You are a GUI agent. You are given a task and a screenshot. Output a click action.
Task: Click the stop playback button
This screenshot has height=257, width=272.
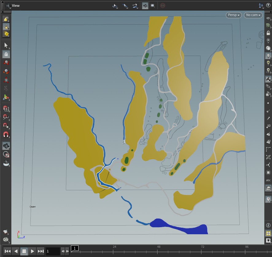24,251
